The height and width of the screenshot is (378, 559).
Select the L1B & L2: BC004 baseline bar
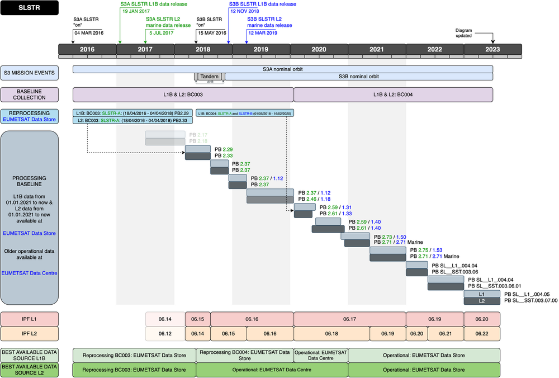393,94
